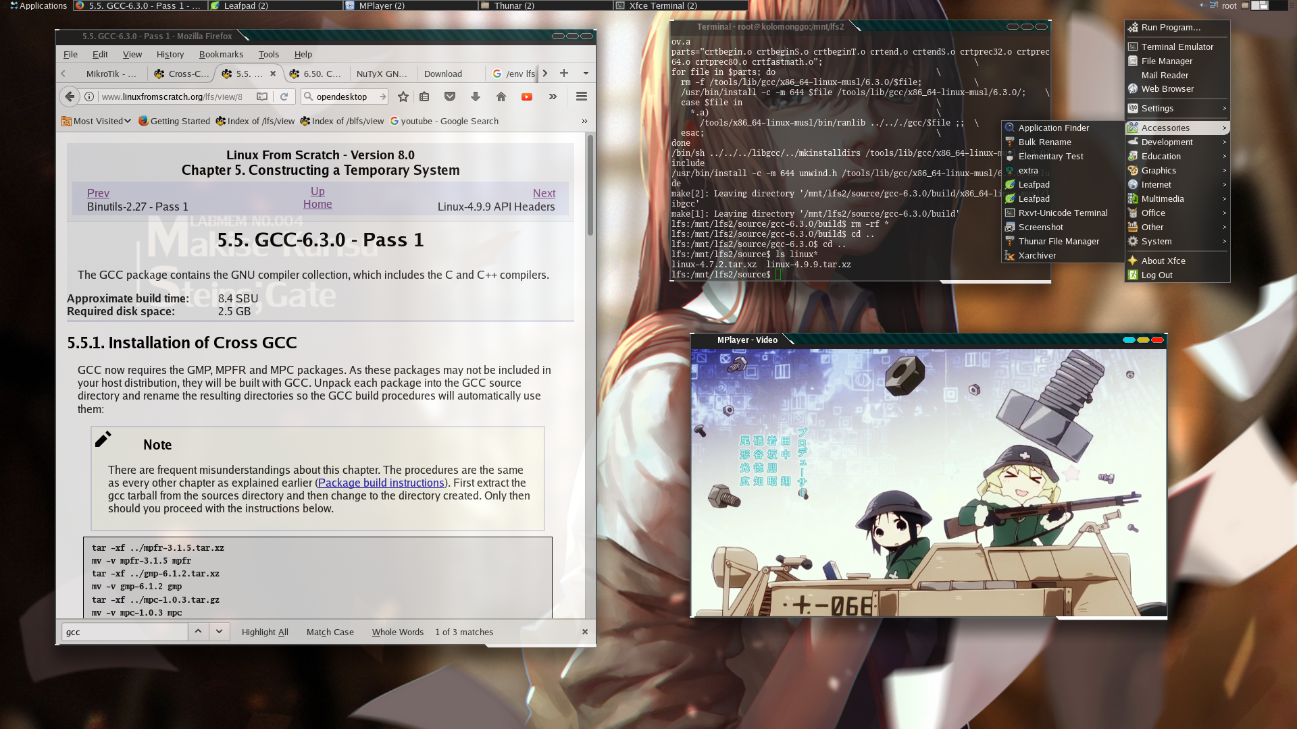Click the gcc find text field

point(124,632)
